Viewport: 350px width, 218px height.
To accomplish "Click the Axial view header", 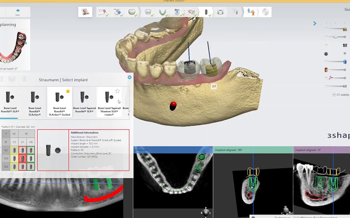I will point(173,150).
